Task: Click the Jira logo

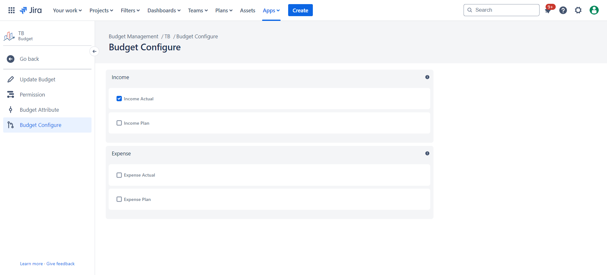Action: click(x=31, y=10)
